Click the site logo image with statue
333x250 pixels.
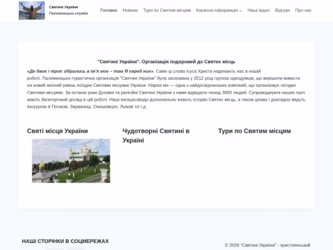(32, 10)
